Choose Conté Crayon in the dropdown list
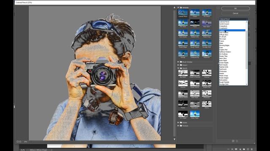The height and width of the screenshot is (151, 270). [x=224, y=24]
